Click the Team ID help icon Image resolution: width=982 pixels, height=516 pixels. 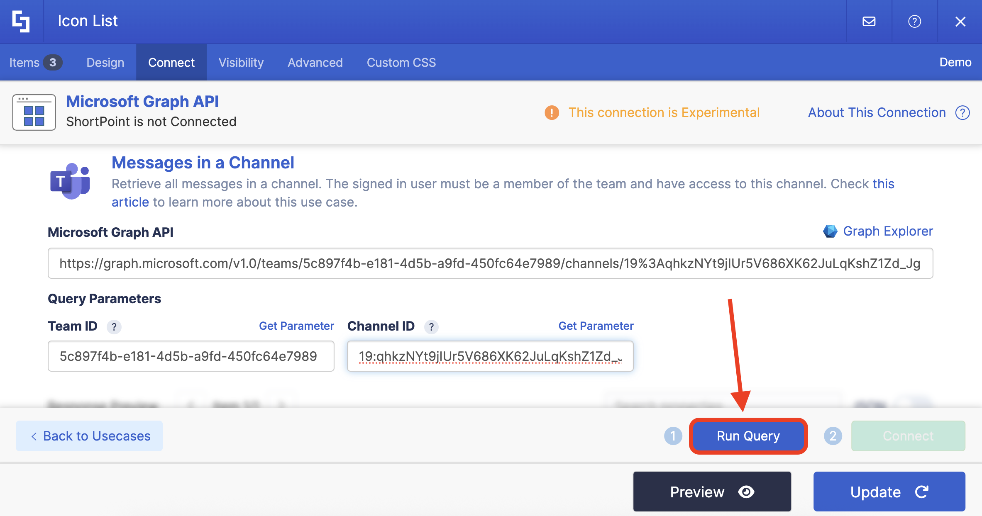(x=114, y=327)
